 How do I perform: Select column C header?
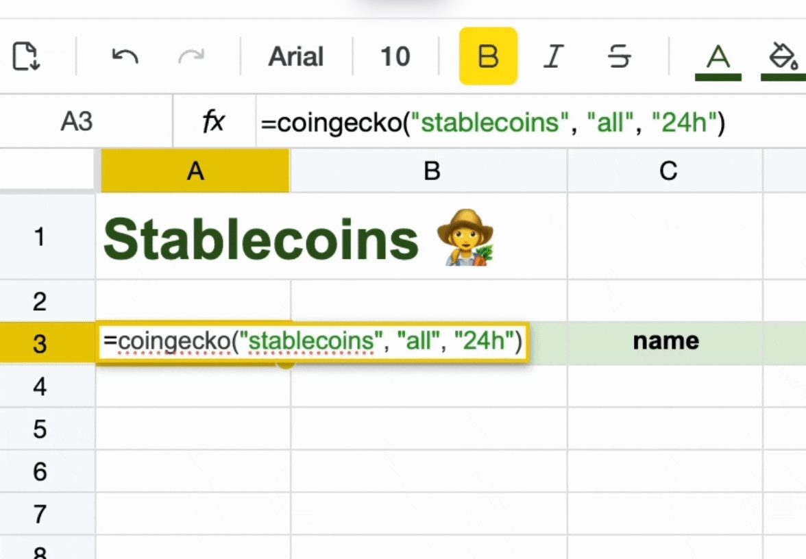coord(668,171)
